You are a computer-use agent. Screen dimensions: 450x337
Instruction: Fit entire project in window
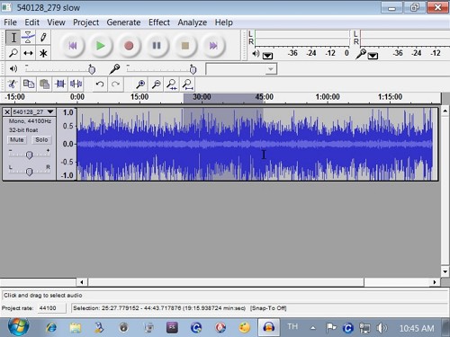(188, 84)
